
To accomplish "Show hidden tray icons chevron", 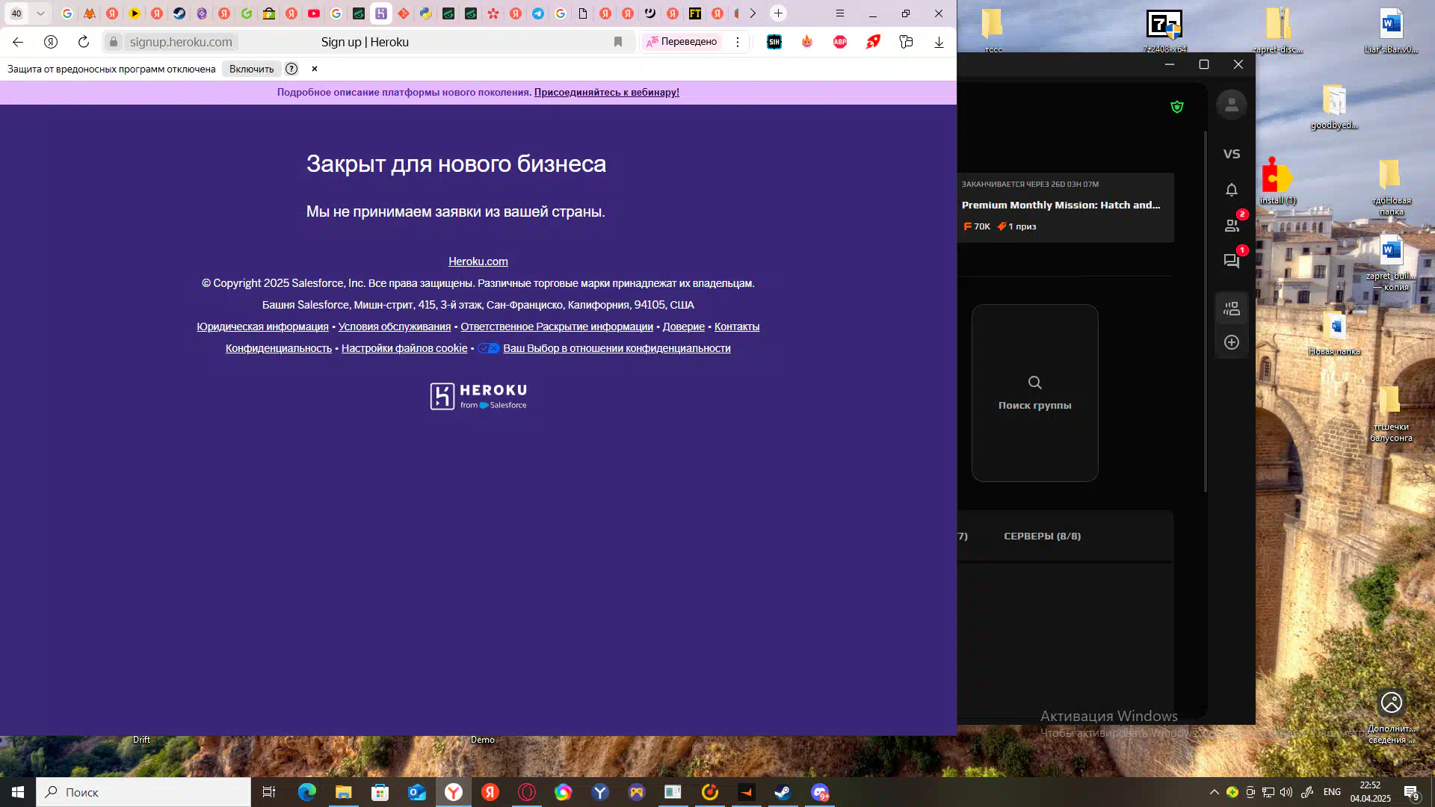I will (x=1214, y=792).
